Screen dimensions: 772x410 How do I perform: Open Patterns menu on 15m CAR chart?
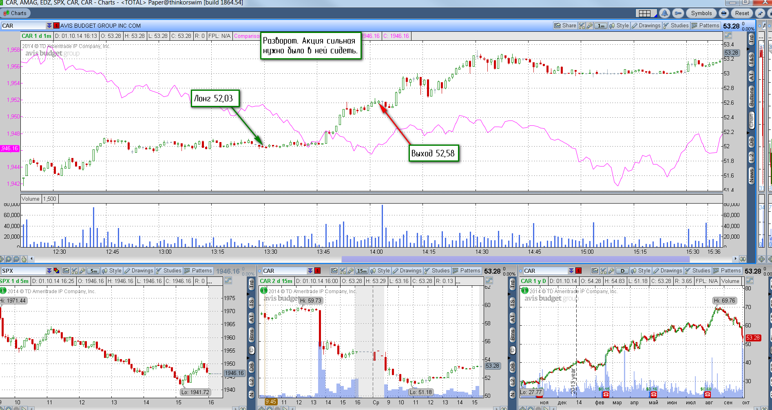click(x=467, y=270)
